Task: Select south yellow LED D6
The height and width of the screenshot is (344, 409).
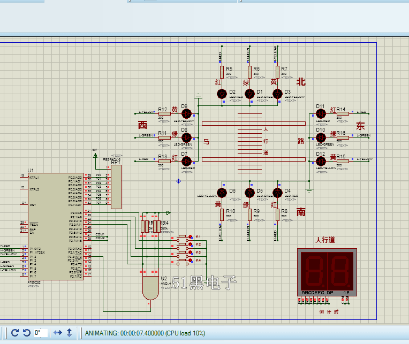Action: pos(222,193)
